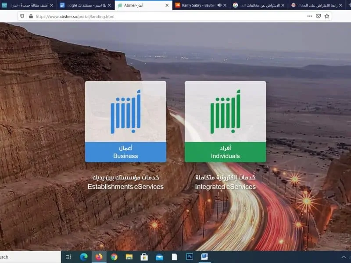Click the Arabic 'خدمات إلكترونية متكاملة' text
Viewport: 351px width, 263px height.
(226, 178)
